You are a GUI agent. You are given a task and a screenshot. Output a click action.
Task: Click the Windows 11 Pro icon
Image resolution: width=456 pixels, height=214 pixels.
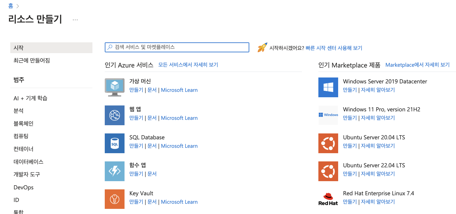[328, 115]
